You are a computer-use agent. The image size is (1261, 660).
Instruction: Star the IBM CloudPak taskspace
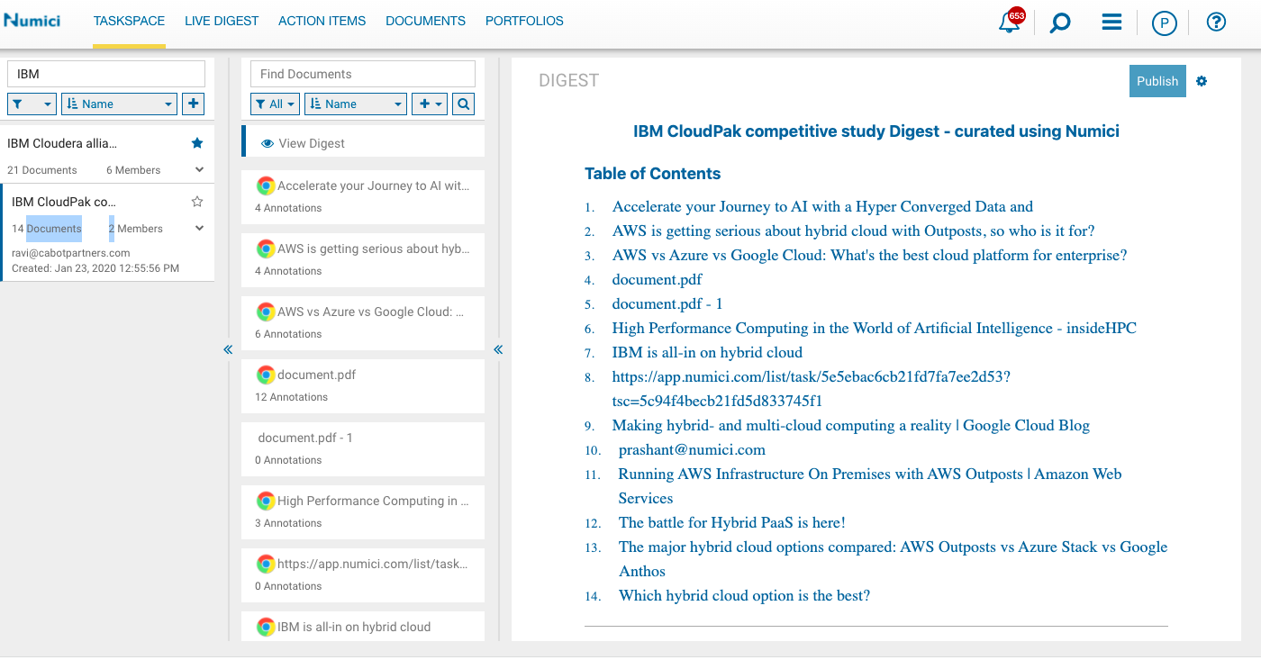197,202
